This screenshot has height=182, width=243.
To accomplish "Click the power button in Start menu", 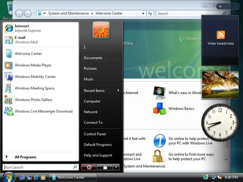I will [x=89, y=167].
